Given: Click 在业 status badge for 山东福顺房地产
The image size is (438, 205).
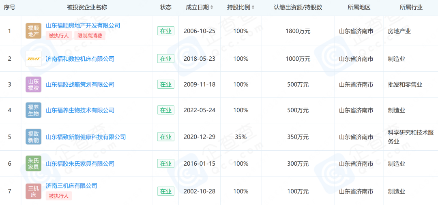Looking at the screenshot, I should pos(165,31).
